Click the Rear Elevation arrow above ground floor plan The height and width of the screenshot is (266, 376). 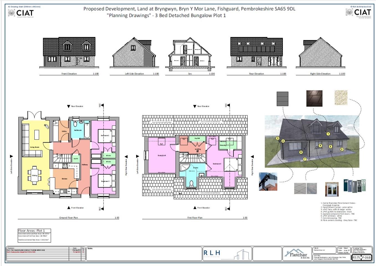(x=69, y=106)
